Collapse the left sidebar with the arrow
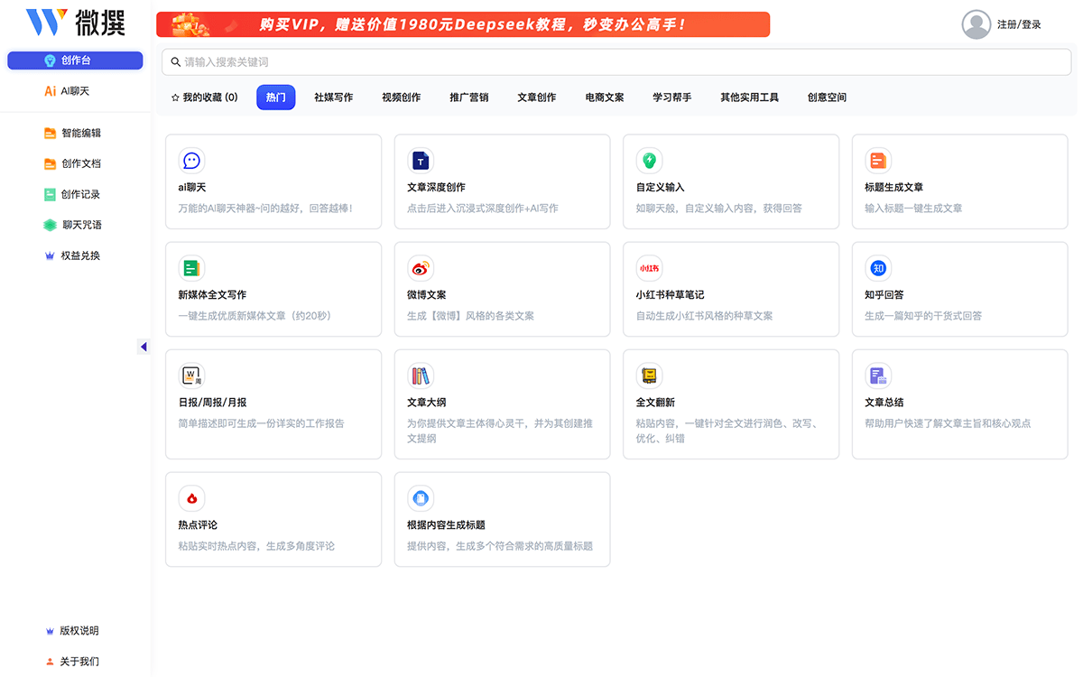1083x677 pixels. click(x=144, y=346)
